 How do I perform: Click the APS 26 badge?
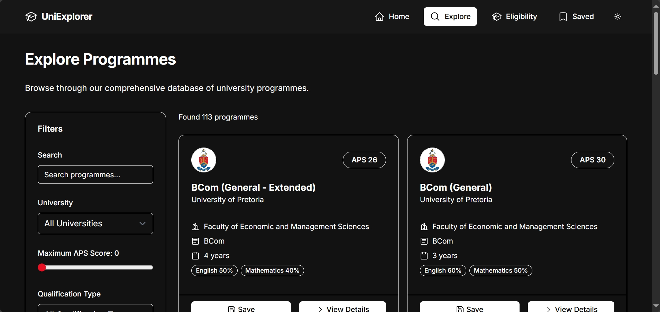click(x=364, y=160)
